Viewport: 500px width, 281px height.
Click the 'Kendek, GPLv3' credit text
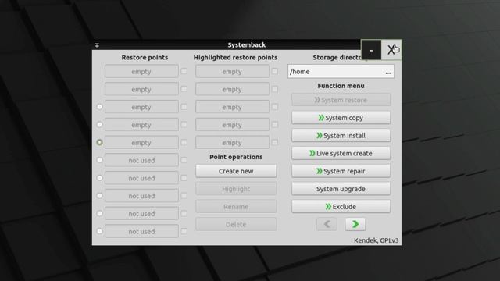tap(377, 240)
